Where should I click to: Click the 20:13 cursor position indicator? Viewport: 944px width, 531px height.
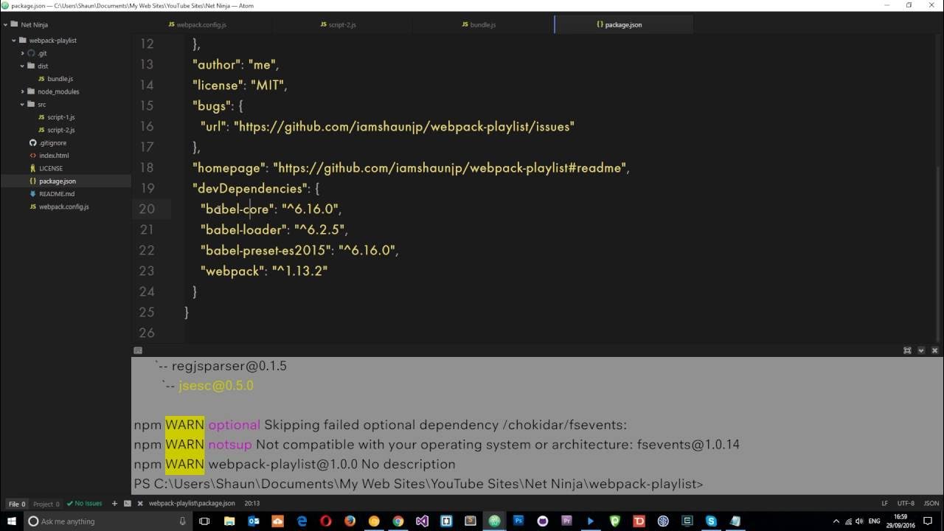click(x=251, y=503)
